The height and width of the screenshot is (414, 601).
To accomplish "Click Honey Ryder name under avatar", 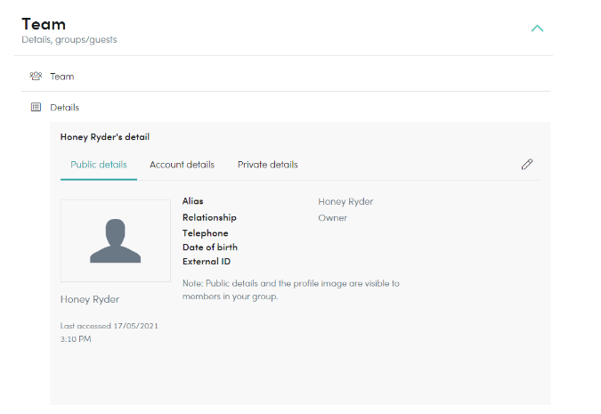I will [x=90, y=299].
